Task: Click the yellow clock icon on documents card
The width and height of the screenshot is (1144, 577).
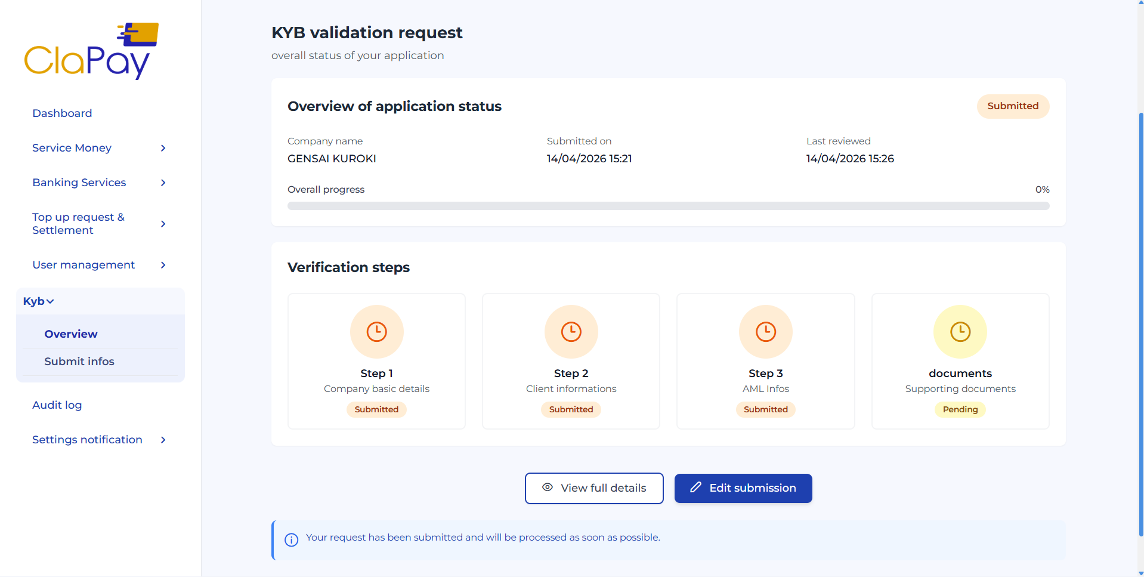Action: (x=960, y=332)
